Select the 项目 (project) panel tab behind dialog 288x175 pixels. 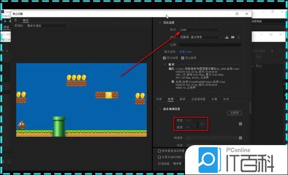pos(6,27)
